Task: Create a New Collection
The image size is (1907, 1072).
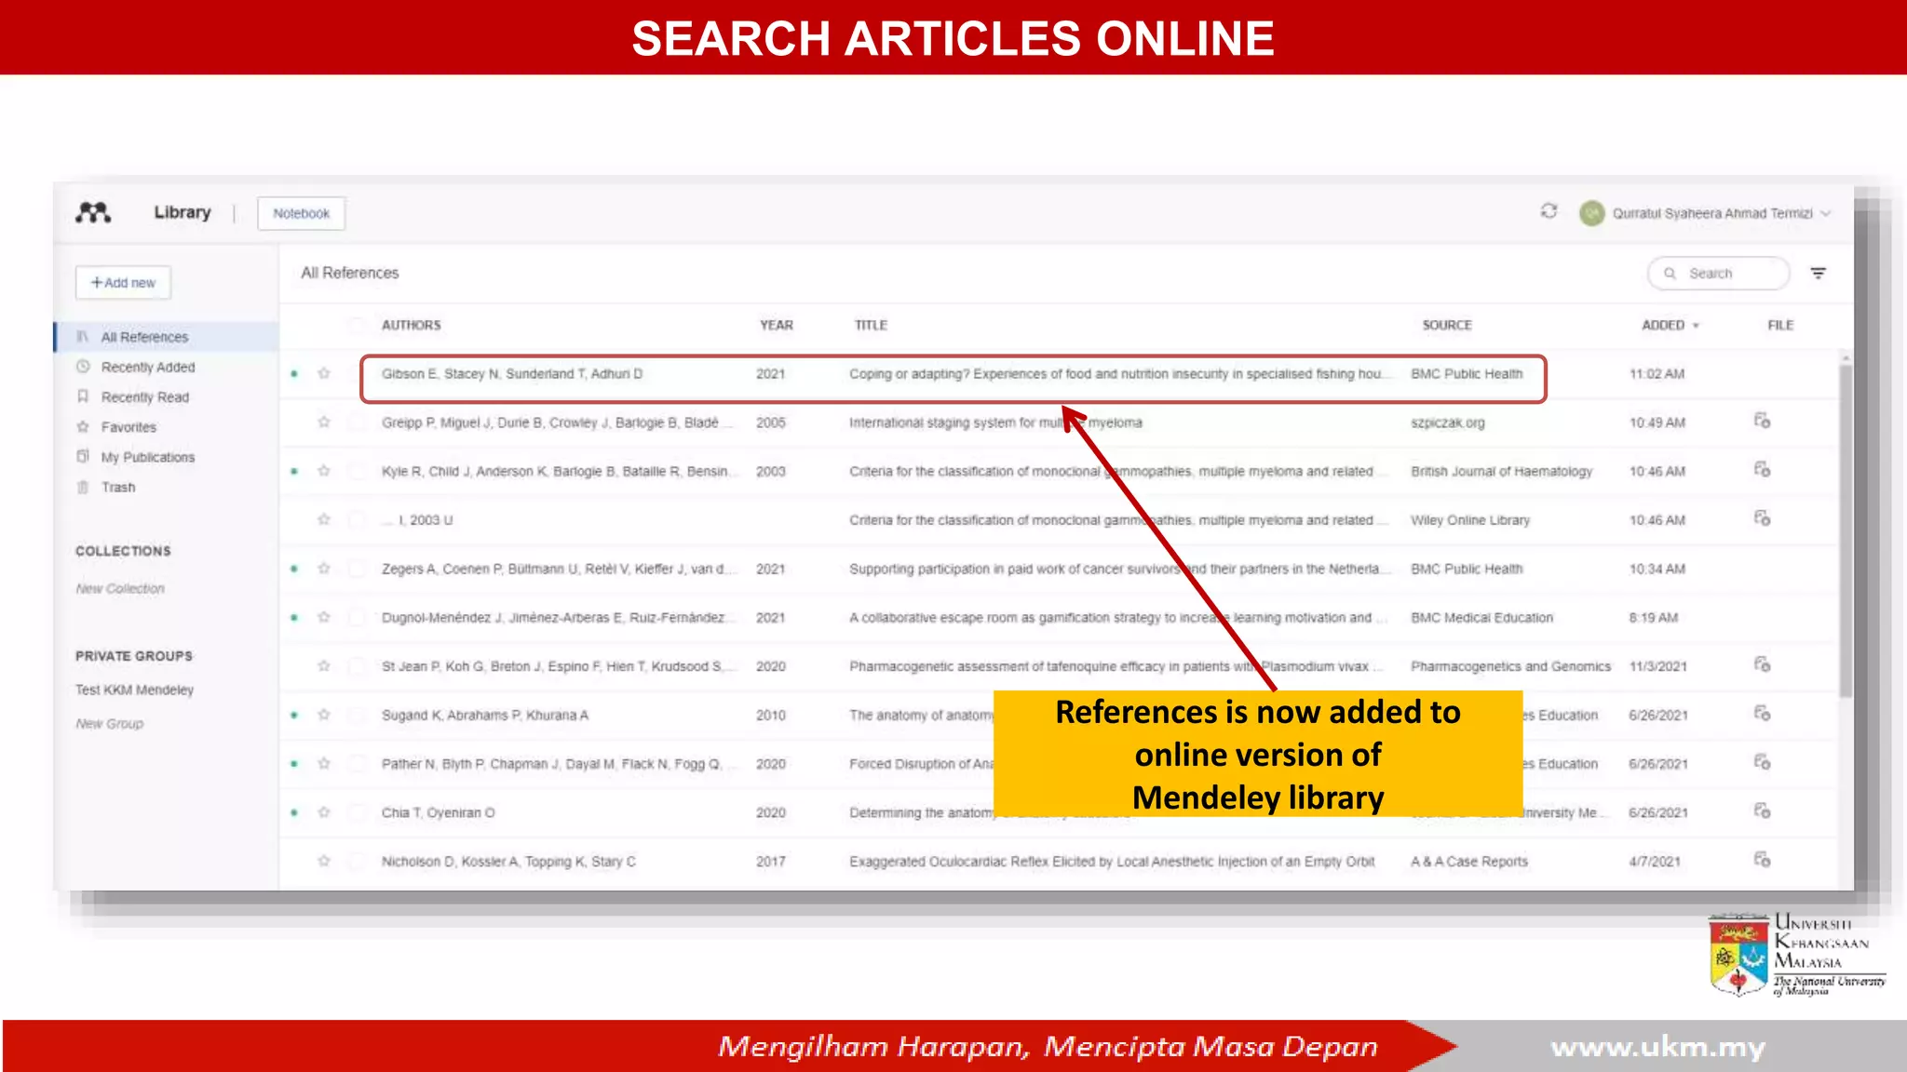Action: (x=120, y=589)
